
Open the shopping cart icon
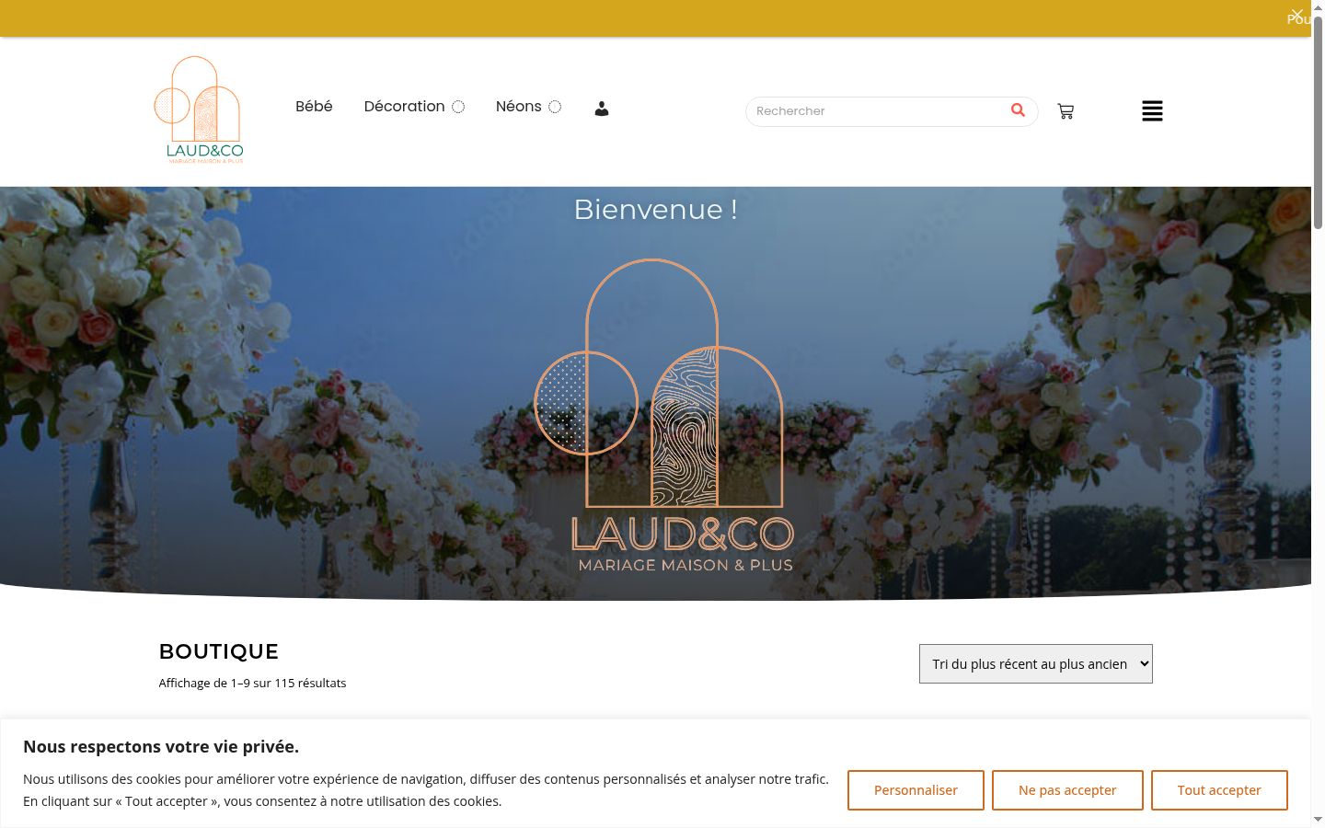pos(1066,111)
